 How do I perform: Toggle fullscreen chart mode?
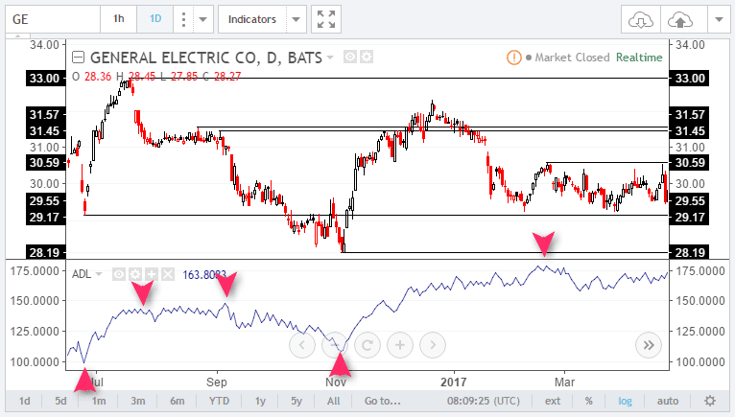click(x=326, y=19)
